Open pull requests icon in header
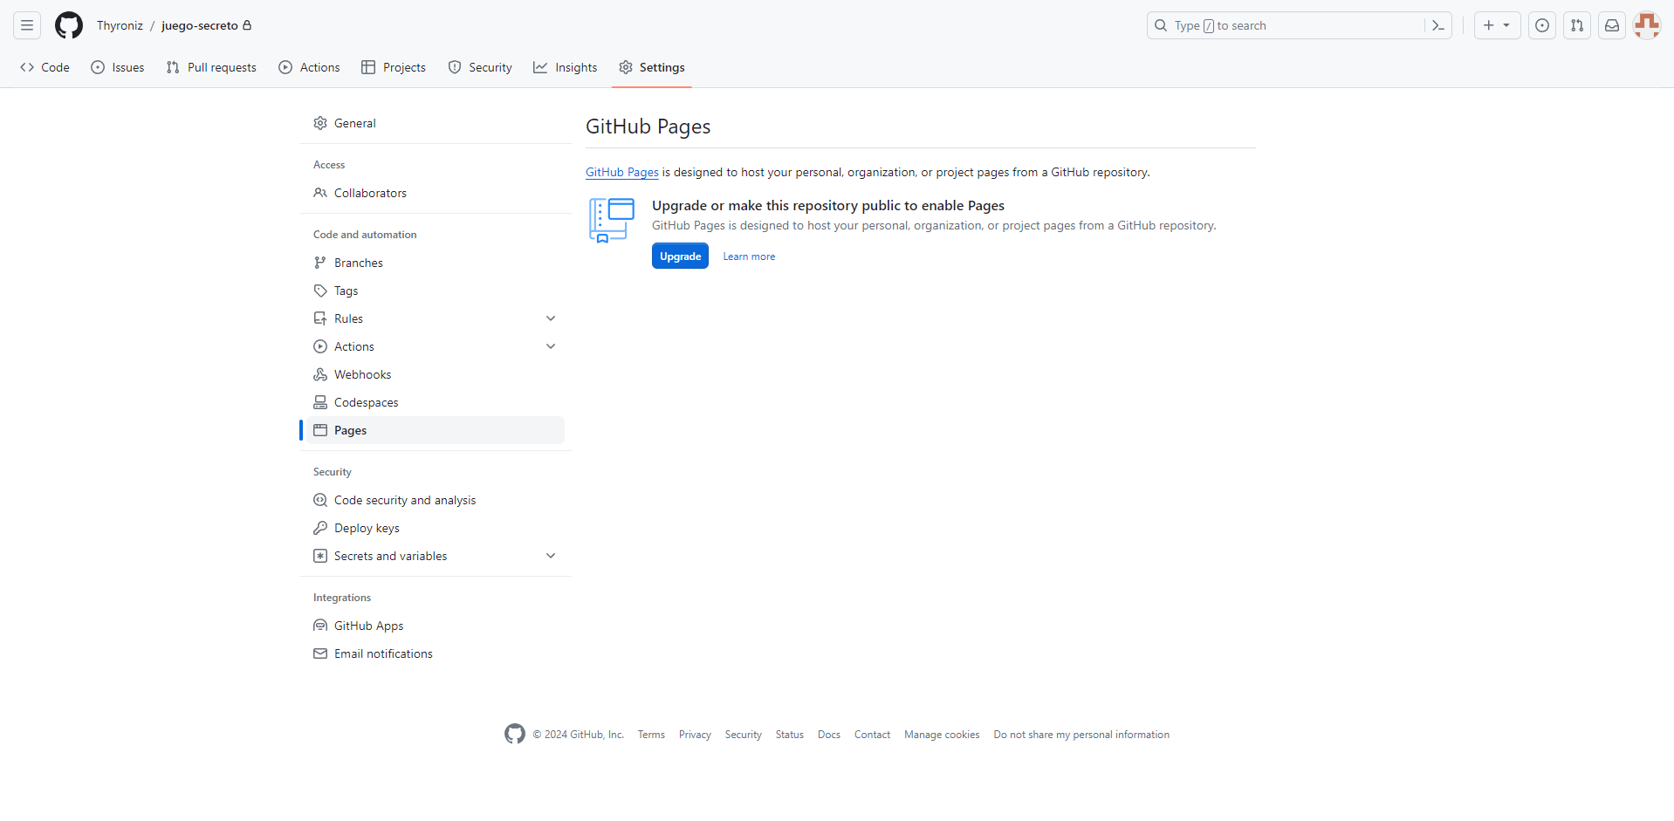 (x=1577, y=25)
